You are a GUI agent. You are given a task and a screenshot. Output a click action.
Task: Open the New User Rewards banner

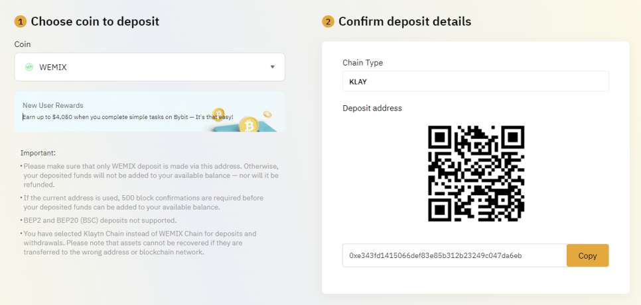149,112
